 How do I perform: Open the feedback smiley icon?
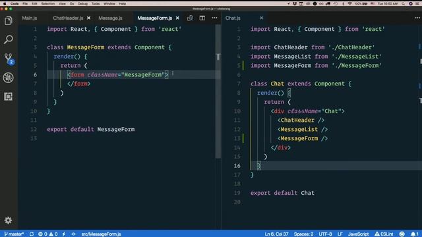point(402,234)
